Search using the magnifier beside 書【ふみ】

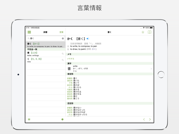63,54
